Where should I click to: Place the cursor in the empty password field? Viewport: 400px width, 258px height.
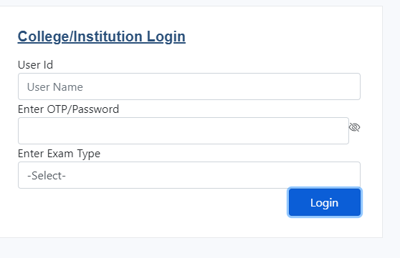pyautogui.click(x=184, y=131)
